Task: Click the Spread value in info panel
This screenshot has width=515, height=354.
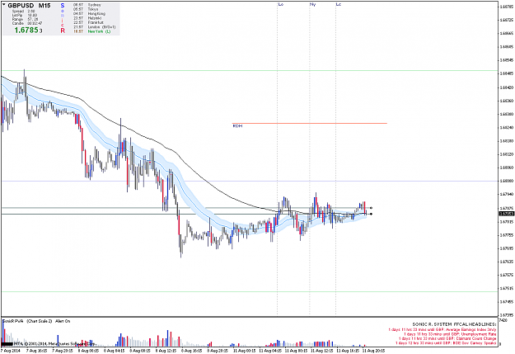Action: 31,12
